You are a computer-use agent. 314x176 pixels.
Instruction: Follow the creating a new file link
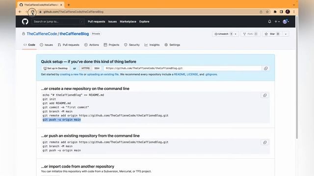coord(72,74)
